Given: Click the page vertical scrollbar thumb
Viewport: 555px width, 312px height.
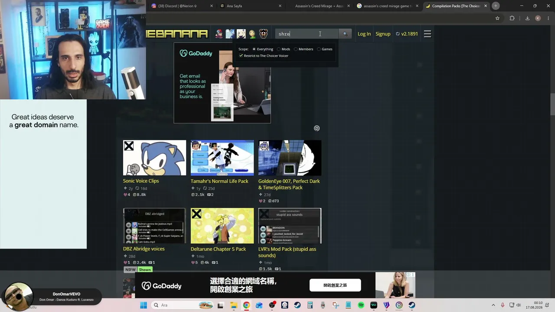Looking at the screenshot, I should tap(552, 104).
